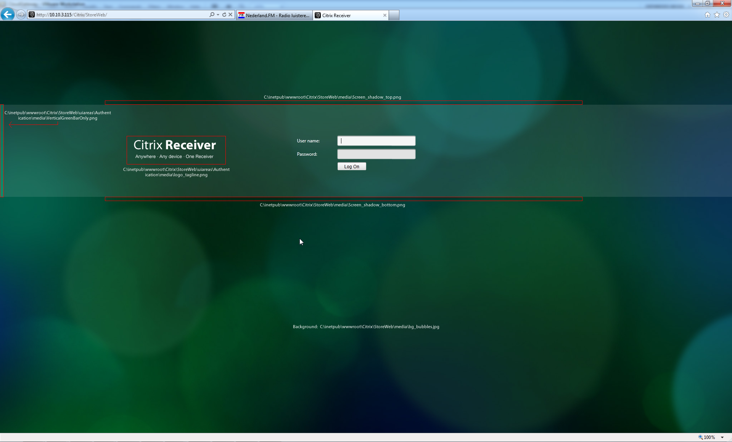Click the zoom level 100% indicator
Screen dimensions: 732x442
(707, 437)
